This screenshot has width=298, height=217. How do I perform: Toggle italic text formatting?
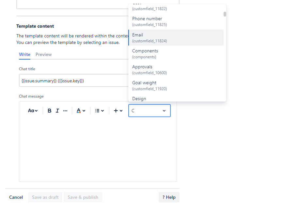tap(57, 111)
